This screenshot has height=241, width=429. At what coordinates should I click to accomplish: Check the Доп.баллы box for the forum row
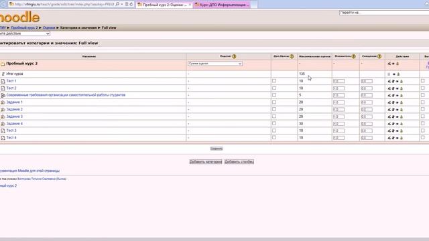[x=274, y=95]
